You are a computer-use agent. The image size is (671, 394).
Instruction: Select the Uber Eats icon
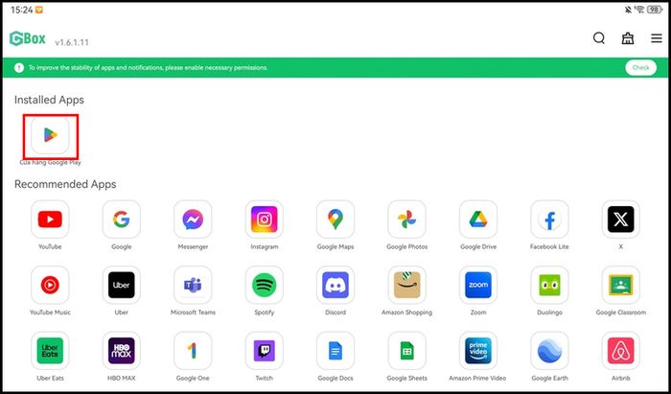click(50, 351)
